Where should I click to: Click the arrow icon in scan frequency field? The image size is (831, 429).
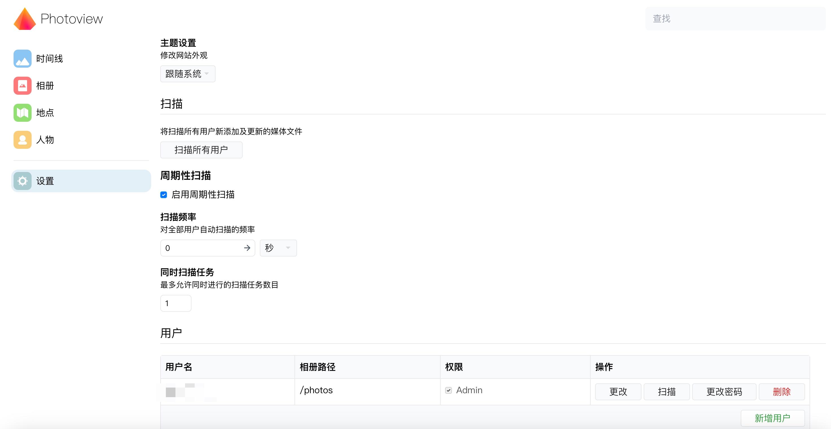247,248
